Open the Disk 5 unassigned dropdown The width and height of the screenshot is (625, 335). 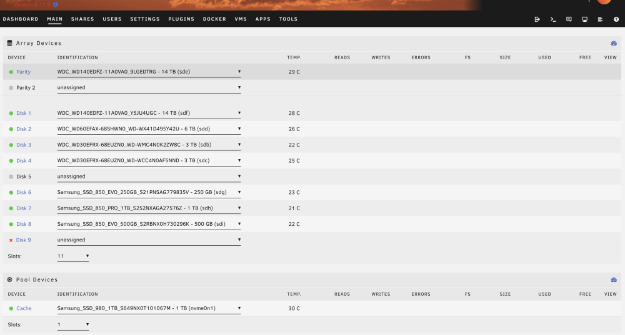pyautogui.click(x=149, y=177)
